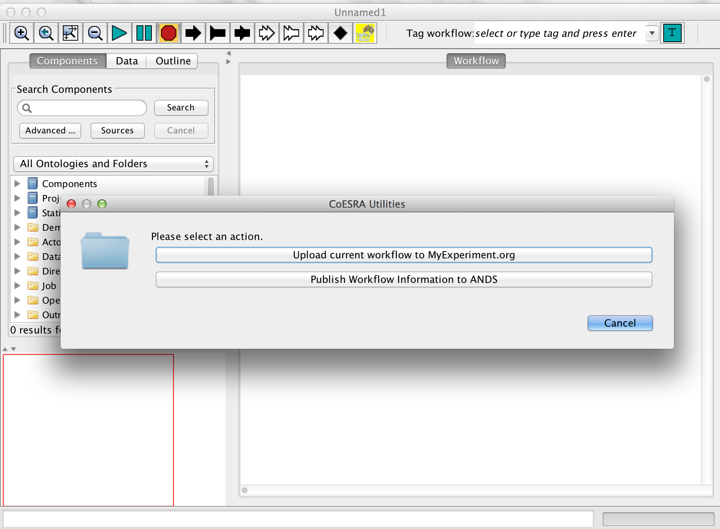Cancel the CoESRA Utilities dialog
The height and width of the screenshot is (529, 720).
pos(620,323)
